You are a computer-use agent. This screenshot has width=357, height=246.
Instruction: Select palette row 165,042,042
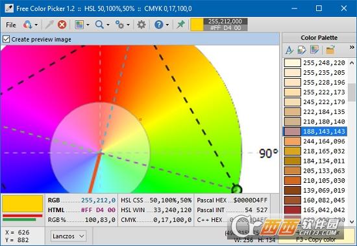tap(315, 210)
